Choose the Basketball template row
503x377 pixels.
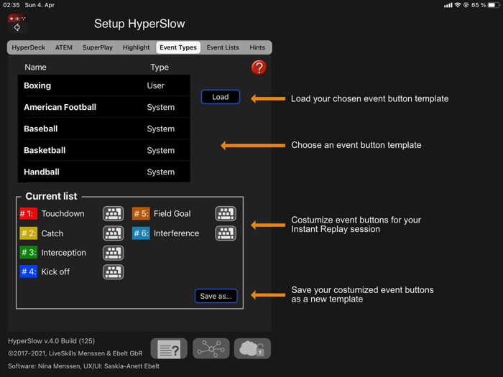click(104, 150)
